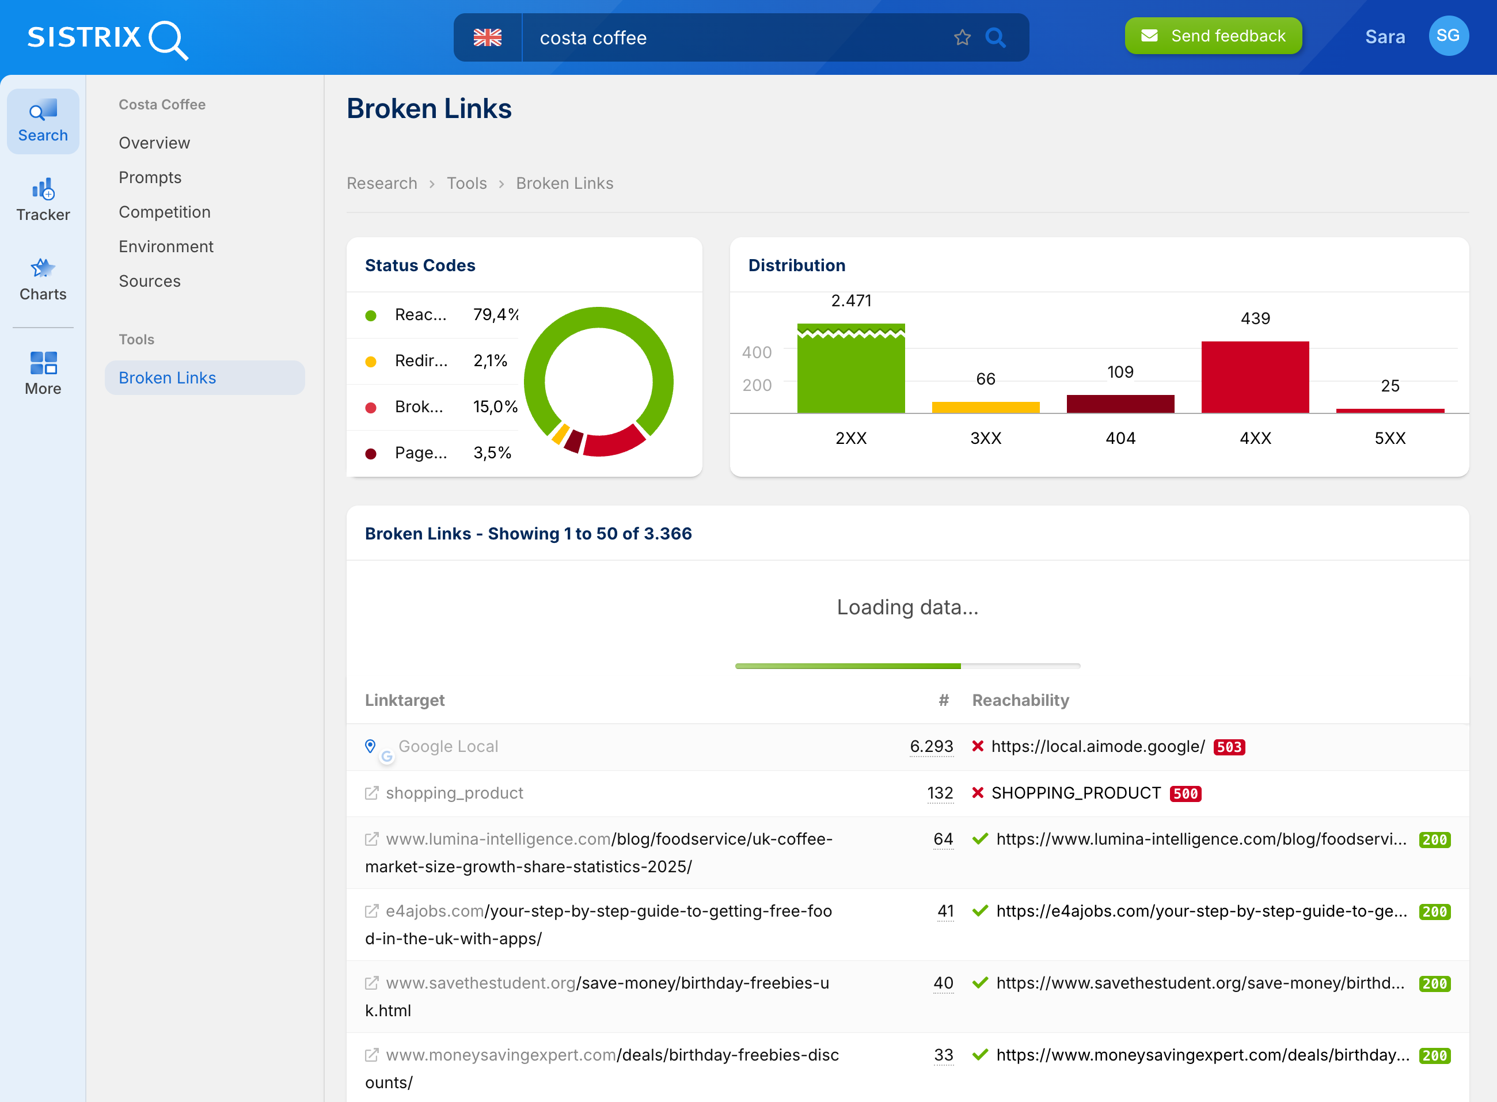1497x1102 pixels.
Task: Open the SG avatar profile menu
Action: pyautogui.click(x=1447, y=35)
